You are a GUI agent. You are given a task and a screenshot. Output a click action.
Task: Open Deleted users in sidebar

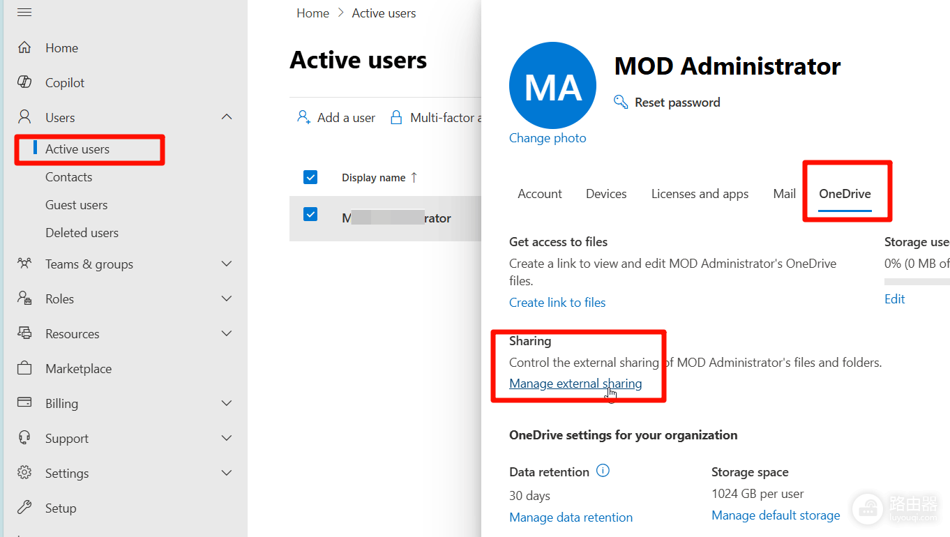(82, 233)
